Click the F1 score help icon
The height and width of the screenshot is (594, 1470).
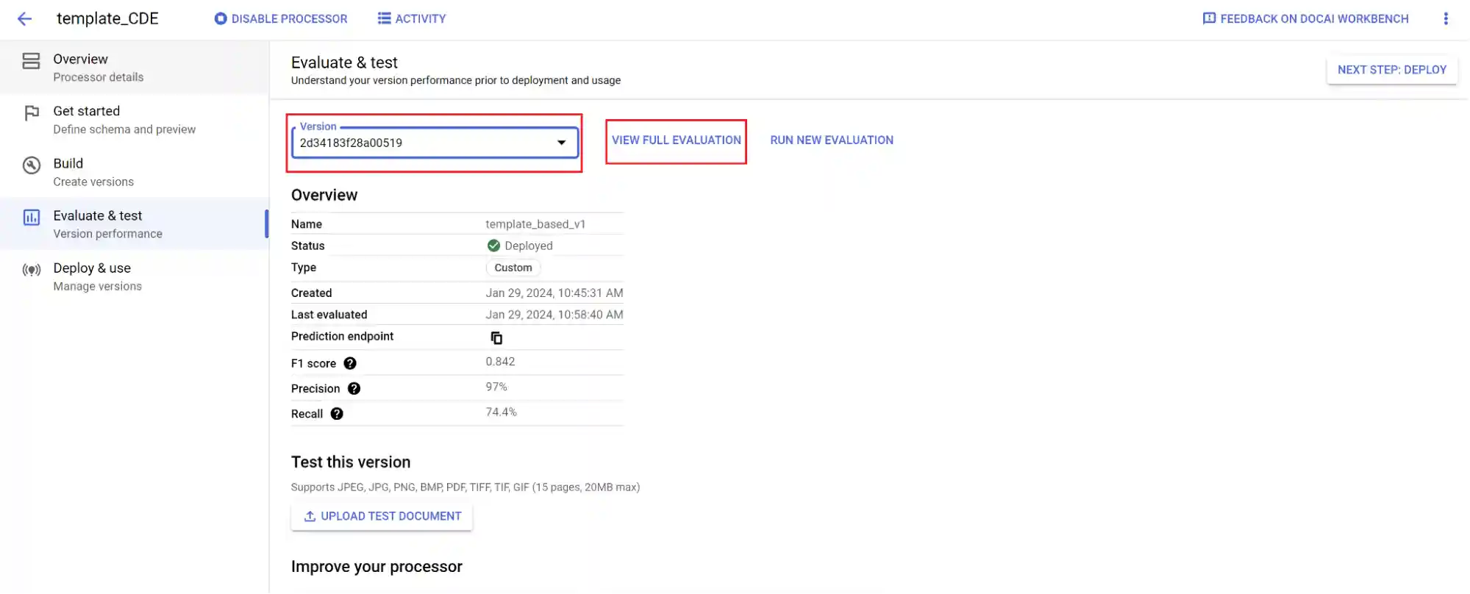tap(350, 363)
